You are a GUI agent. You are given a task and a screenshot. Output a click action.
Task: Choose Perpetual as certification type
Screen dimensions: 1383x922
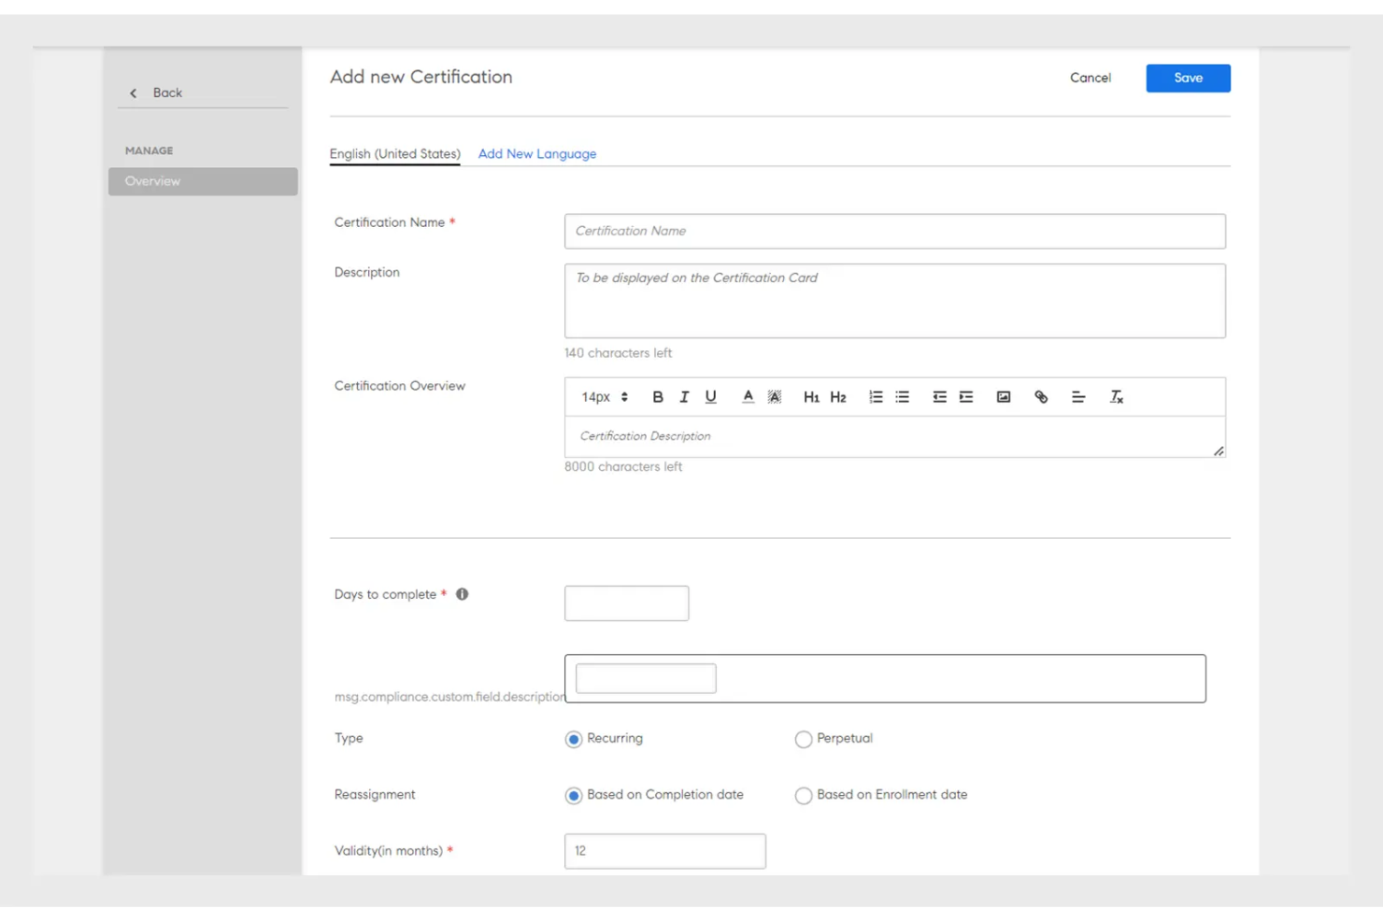[x=804, y=739]
